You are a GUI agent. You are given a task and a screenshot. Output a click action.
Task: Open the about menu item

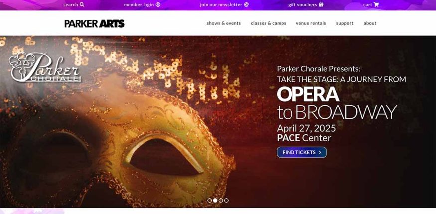click(370, 23)
